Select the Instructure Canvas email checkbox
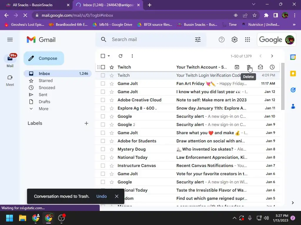Image resolution: width=301 pixels, height=225 pixels. [103, 166]
